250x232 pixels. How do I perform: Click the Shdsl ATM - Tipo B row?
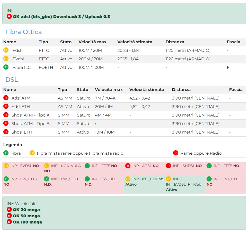coord(30,123)
